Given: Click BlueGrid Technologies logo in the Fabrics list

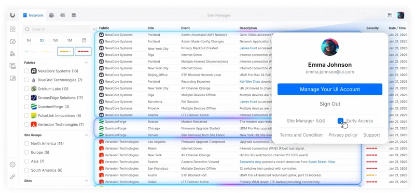Looking at the screenshot, I should coord(34,80).
